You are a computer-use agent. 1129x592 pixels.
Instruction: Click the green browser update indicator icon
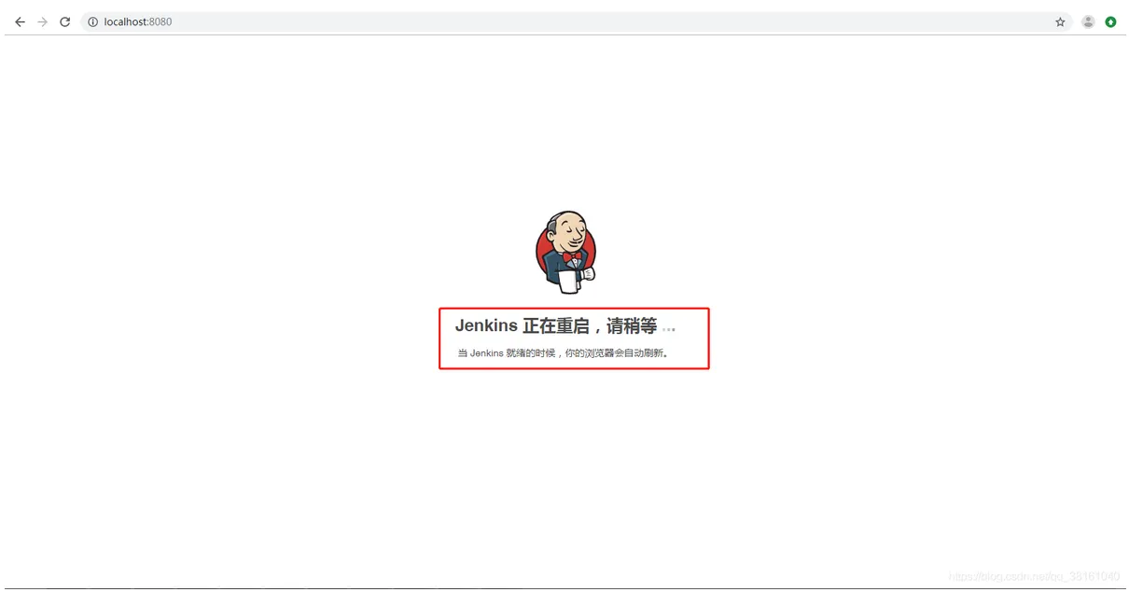pos(1110,21)
